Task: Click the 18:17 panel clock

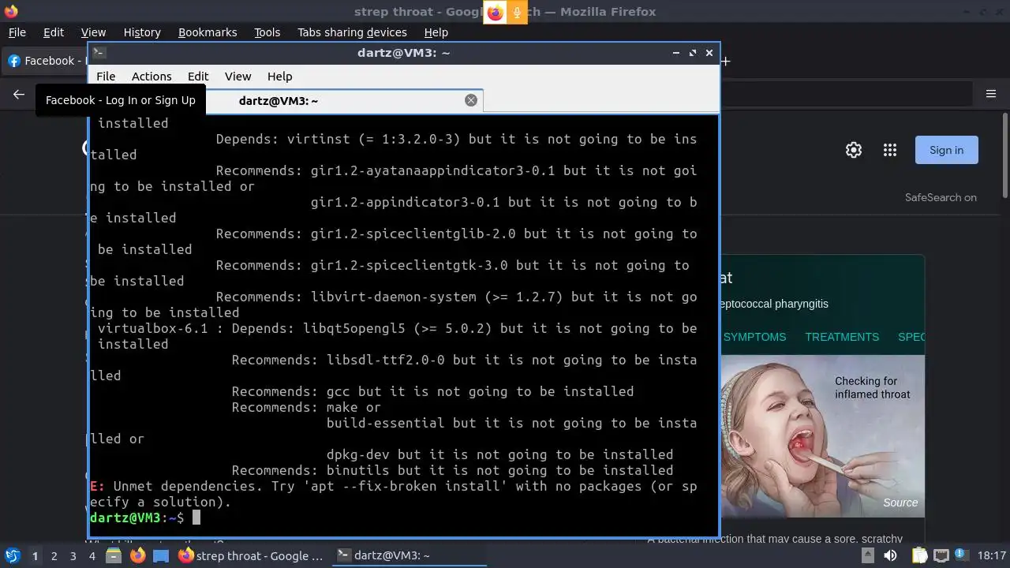Action: click(x=992, y=555)
